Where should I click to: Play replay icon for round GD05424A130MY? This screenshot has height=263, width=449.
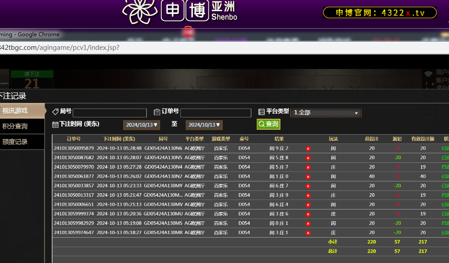click(x=308, y=186)
